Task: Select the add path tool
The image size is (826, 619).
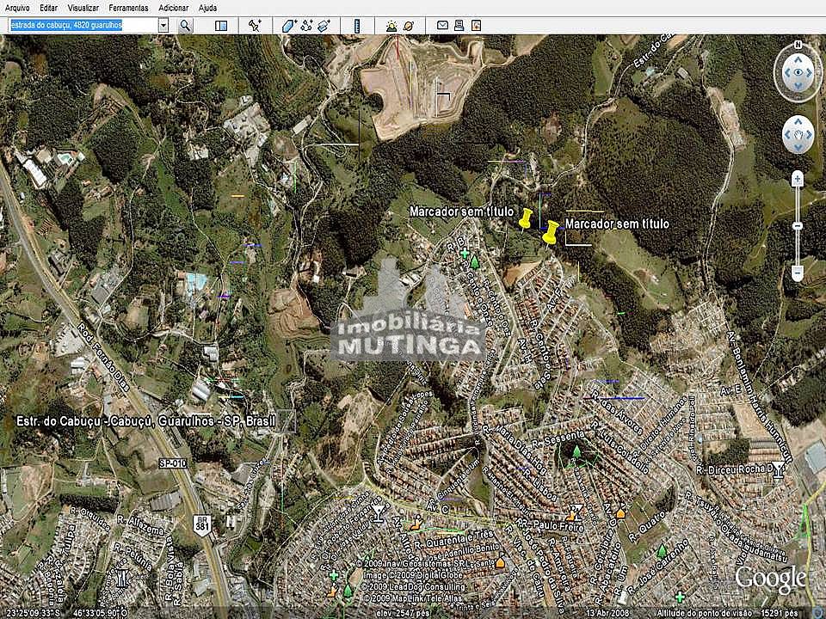Action: (x=306, y=25)
